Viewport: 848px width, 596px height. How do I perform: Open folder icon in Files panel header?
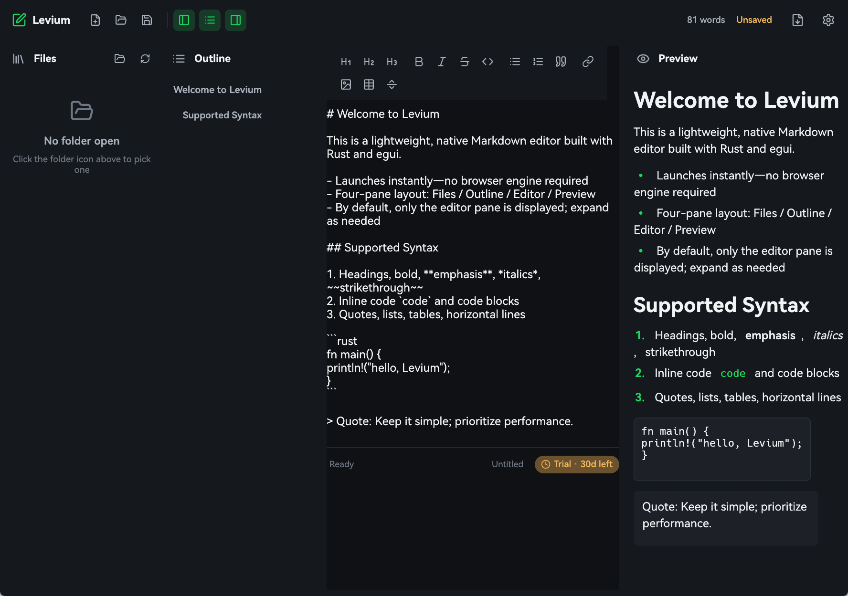coord(120,59)
